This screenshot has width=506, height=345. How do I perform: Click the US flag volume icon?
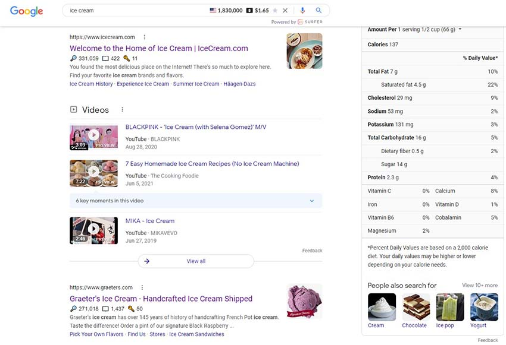coord(213,10)
